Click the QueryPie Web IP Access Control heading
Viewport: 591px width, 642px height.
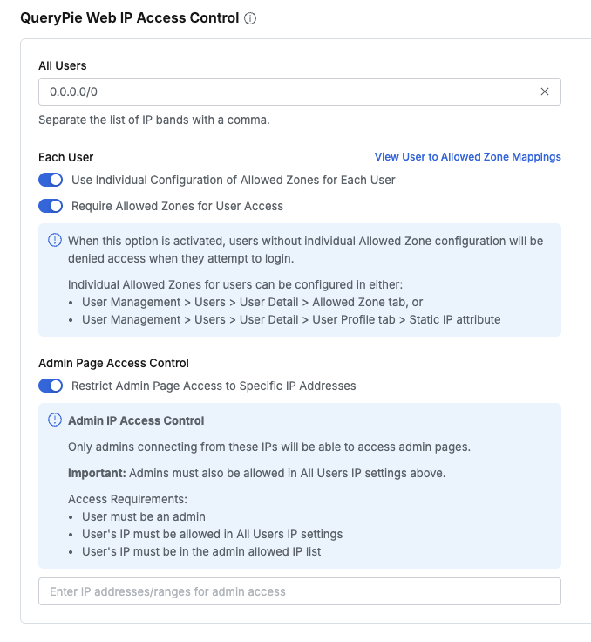129,17
